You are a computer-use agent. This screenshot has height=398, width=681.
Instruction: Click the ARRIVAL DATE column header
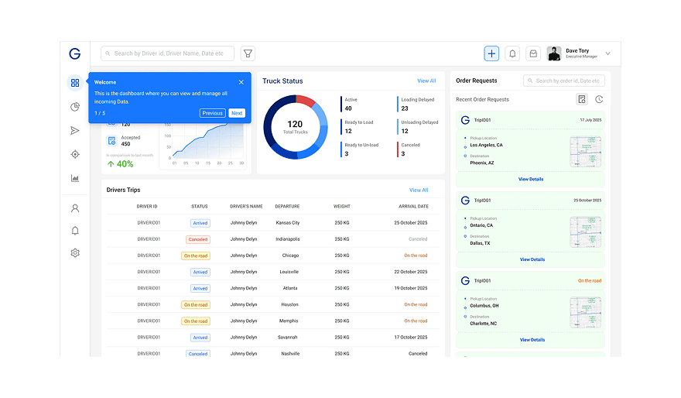[x=413, y=207]
